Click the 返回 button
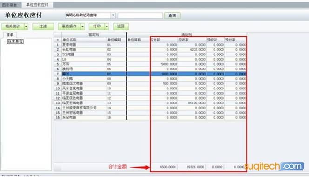309x177 pixels. tap(121, 26)
